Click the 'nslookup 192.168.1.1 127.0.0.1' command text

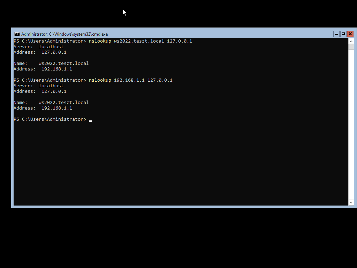point(130,80)
